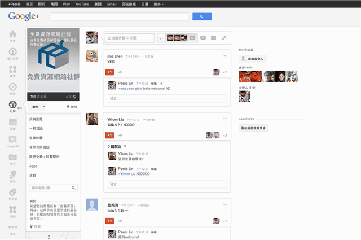Viewport: 361px width, 240px height.
Task: Open mia chen's post avatar
Action: tap(92, 56)
